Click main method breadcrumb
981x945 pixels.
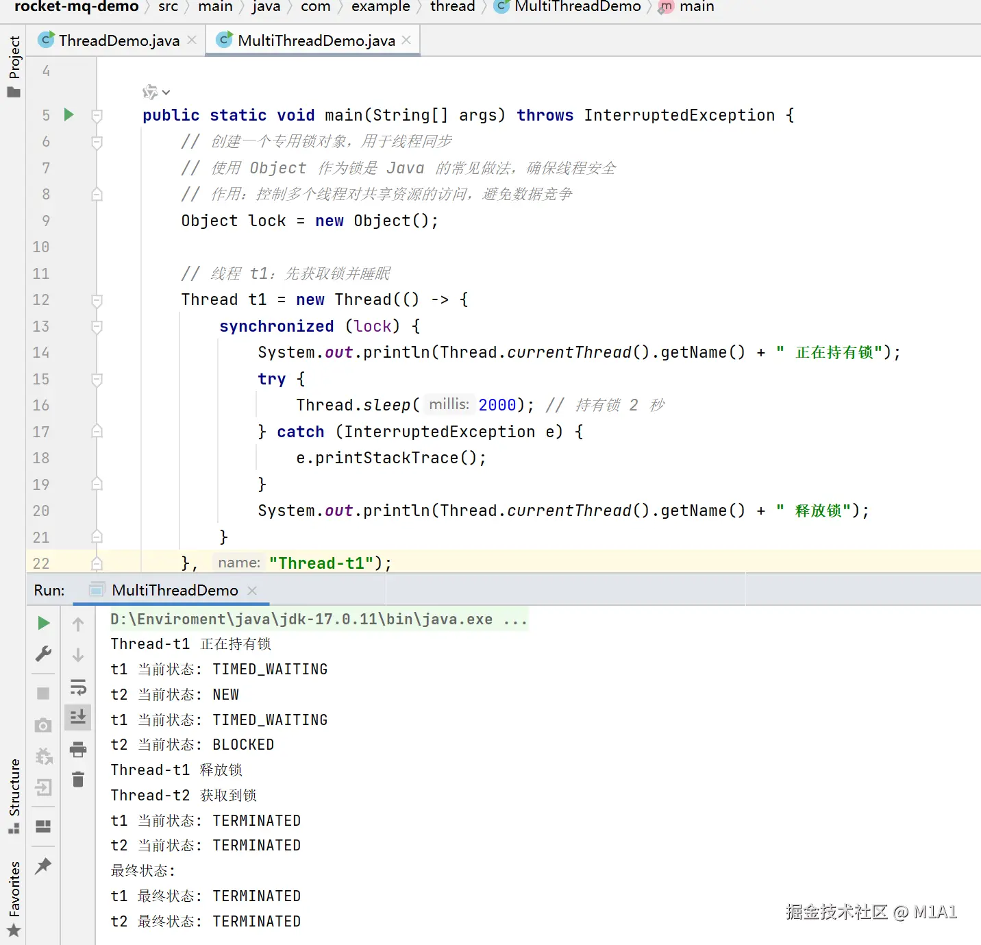click(x=686, y=7)
